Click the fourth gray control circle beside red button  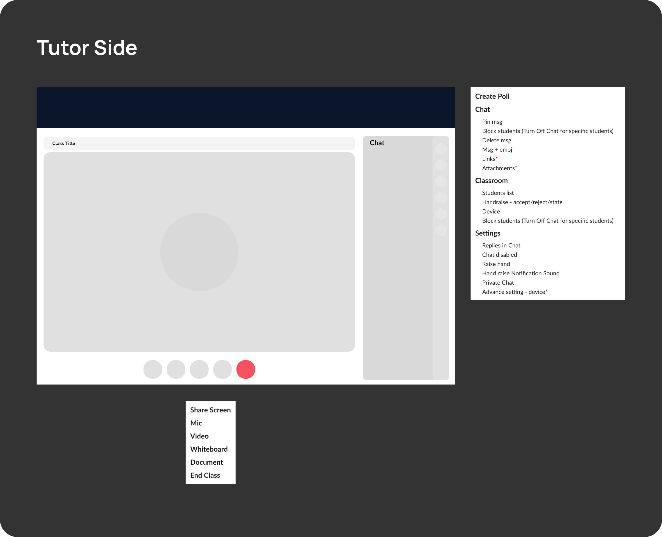(223, 369)
